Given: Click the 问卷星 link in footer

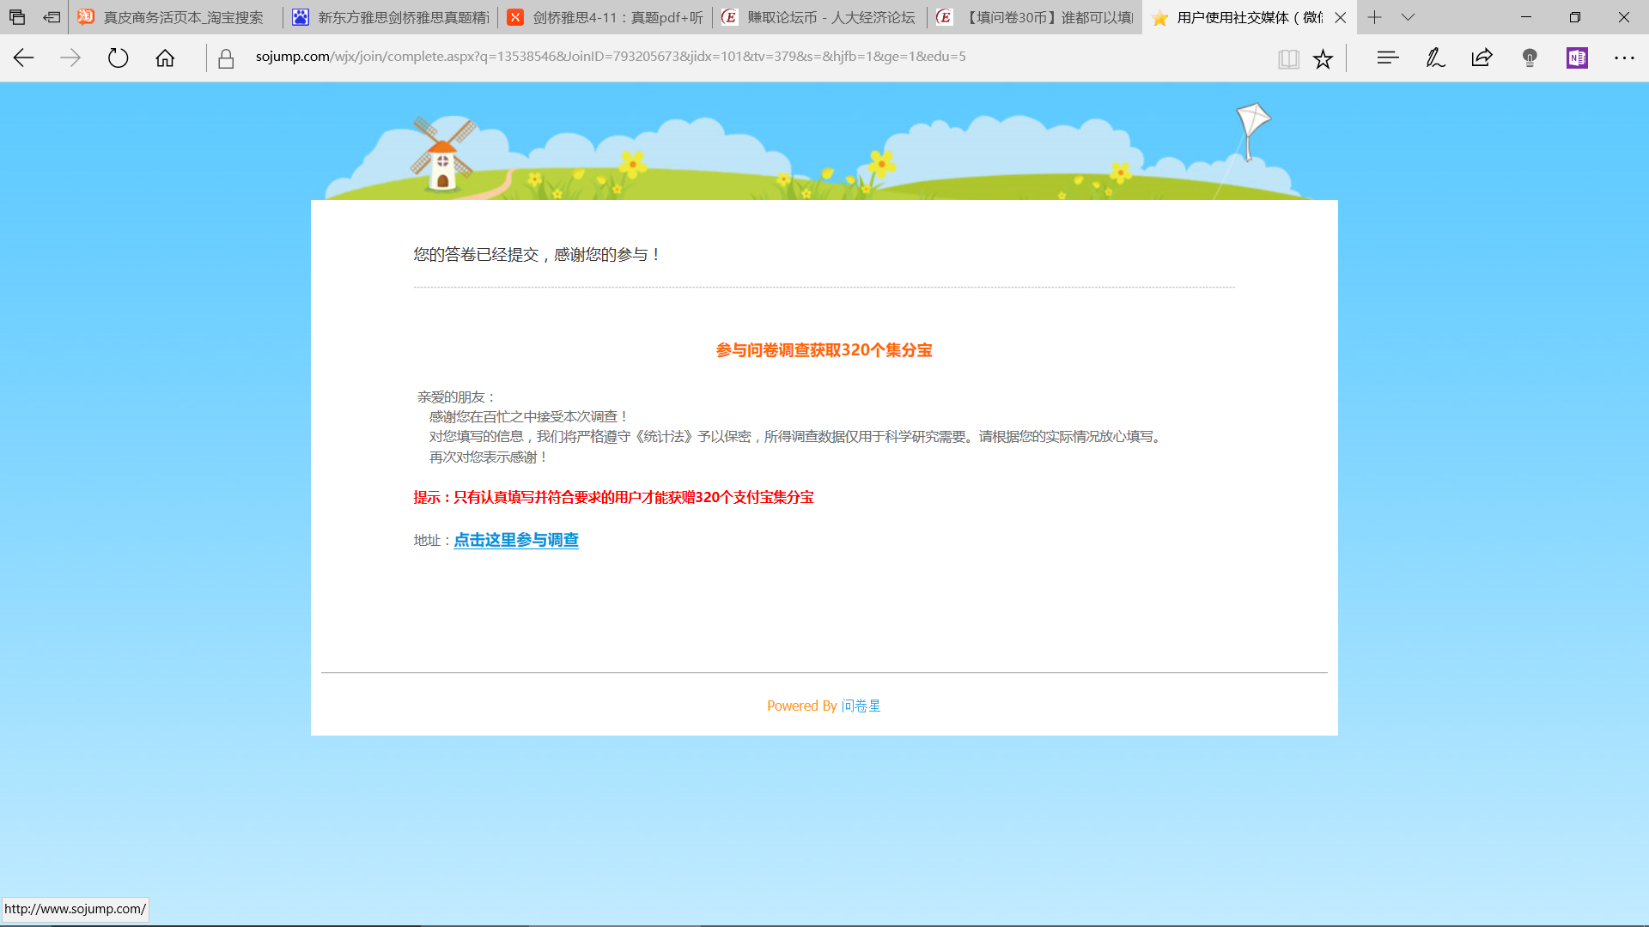Looking at the screenshot, I should tap(861, 706).
